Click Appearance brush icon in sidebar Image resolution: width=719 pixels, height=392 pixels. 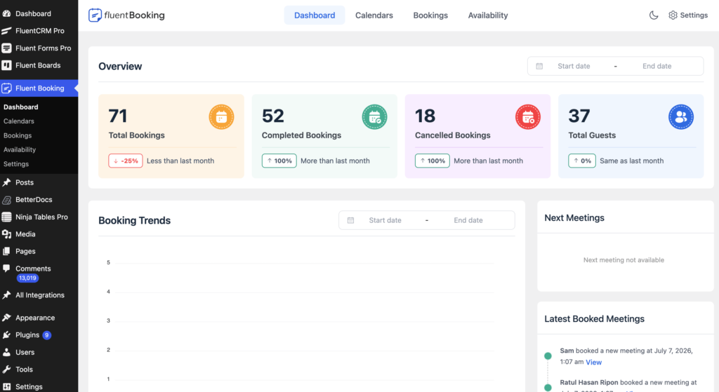coord(6,318)
